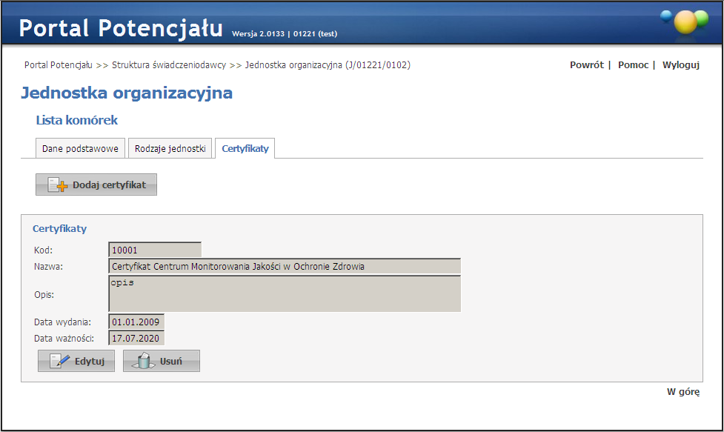
Task: Go back using the Powrót link
Action: point(586,65)
